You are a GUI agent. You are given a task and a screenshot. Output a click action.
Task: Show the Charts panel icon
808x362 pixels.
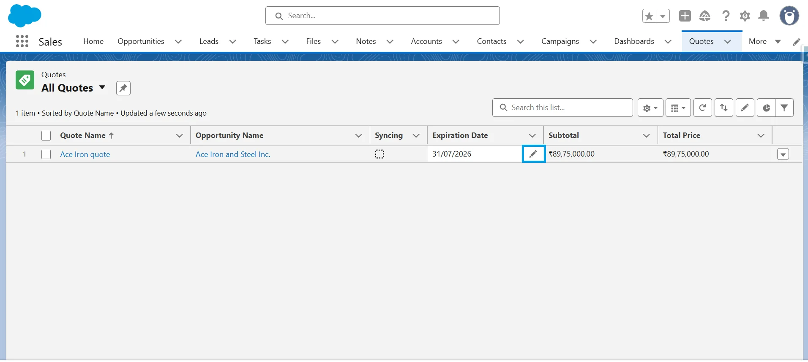click(x=766, y=108)
